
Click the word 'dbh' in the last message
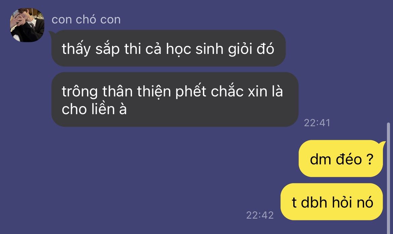tap(314, 202)
